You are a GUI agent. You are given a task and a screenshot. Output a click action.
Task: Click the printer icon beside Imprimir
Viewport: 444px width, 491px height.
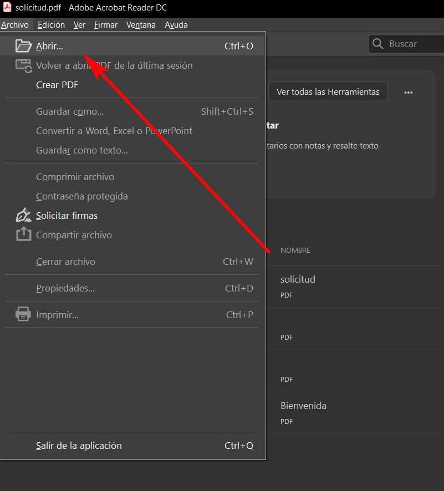pyautogui.click(x=23, y=314)
